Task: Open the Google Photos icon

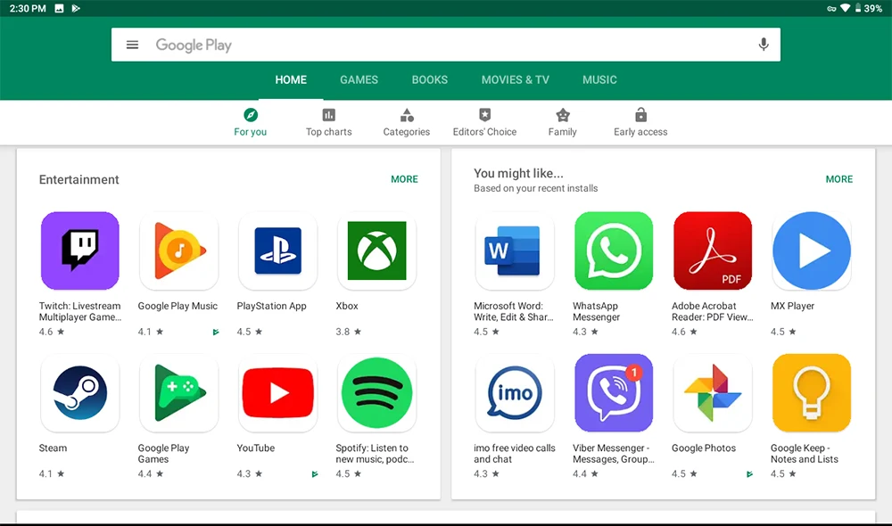Action: coord(713,393)
